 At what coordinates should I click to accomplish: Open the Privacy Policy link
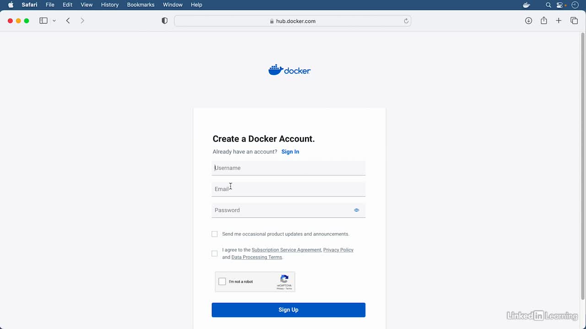[338, 250]
